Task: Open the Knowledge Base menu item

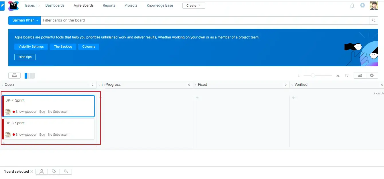Action: [160, 5]
